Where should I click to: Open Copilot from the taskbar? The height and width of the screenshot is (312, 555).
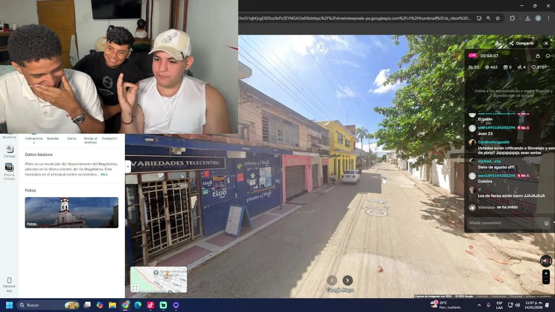click(100, 305)
